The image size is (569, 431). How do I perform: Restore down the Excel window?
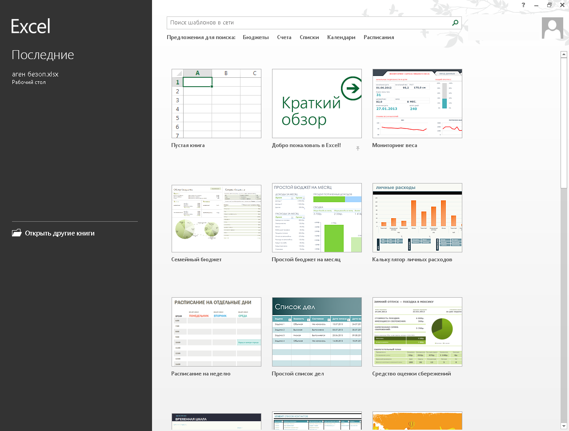pyautogui.click(x=549, y=5)
